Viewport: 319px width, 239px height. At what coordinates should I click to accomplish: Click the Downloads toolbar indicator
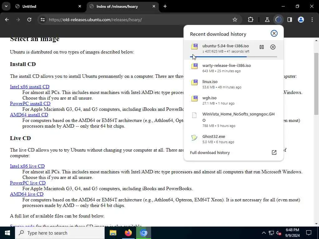278,20
